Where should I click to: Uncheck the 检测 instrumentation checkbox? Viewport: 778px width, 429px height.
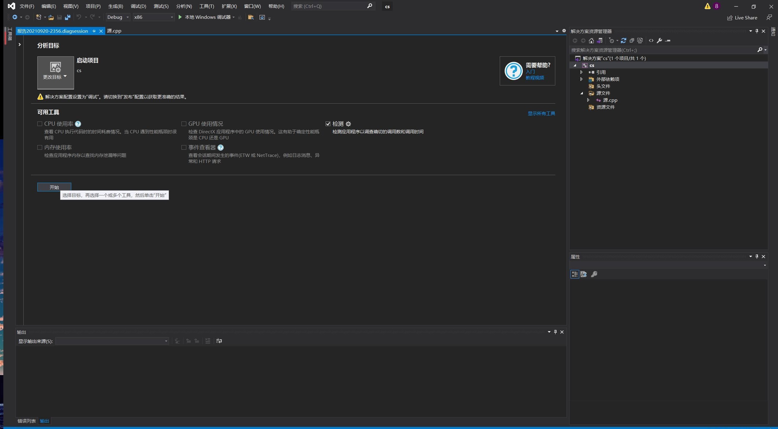pyautogui.click(x=328, y=124)
